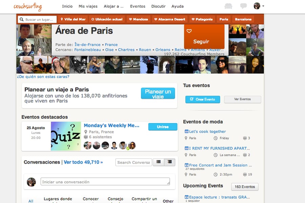This screenshot has width=305, height=203.
Task: Switch conversations to compact list view
Action: tap(159, 162)
